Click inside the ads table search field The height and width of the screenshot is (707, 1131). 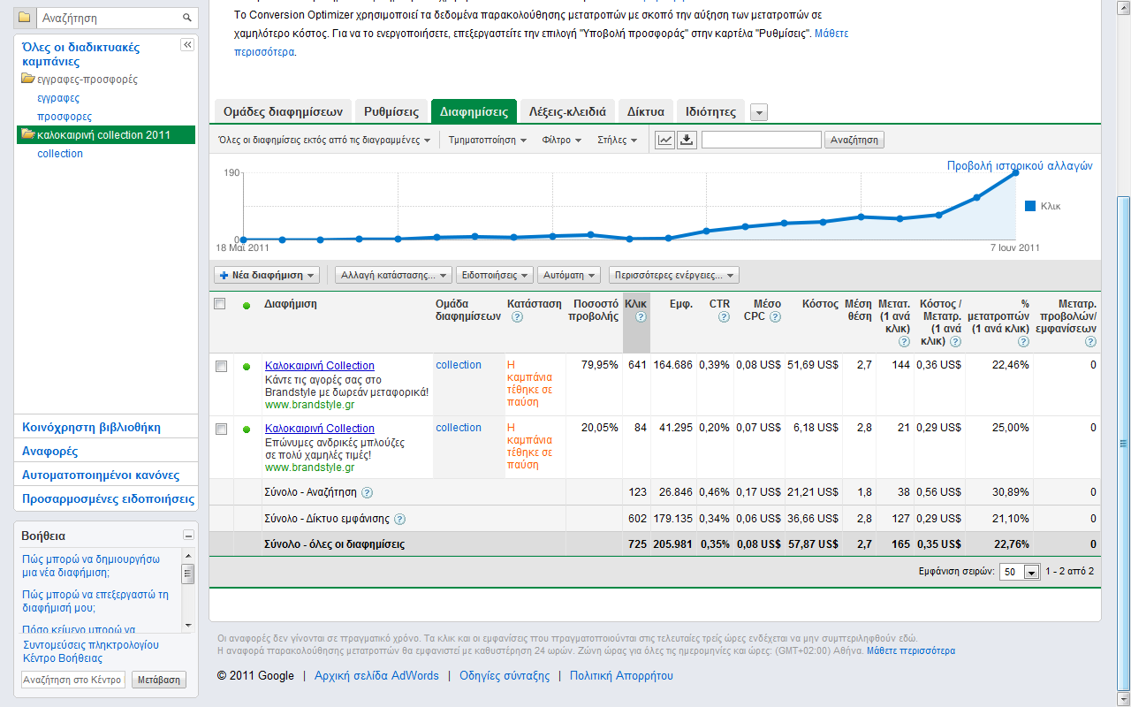coord(762,140)
